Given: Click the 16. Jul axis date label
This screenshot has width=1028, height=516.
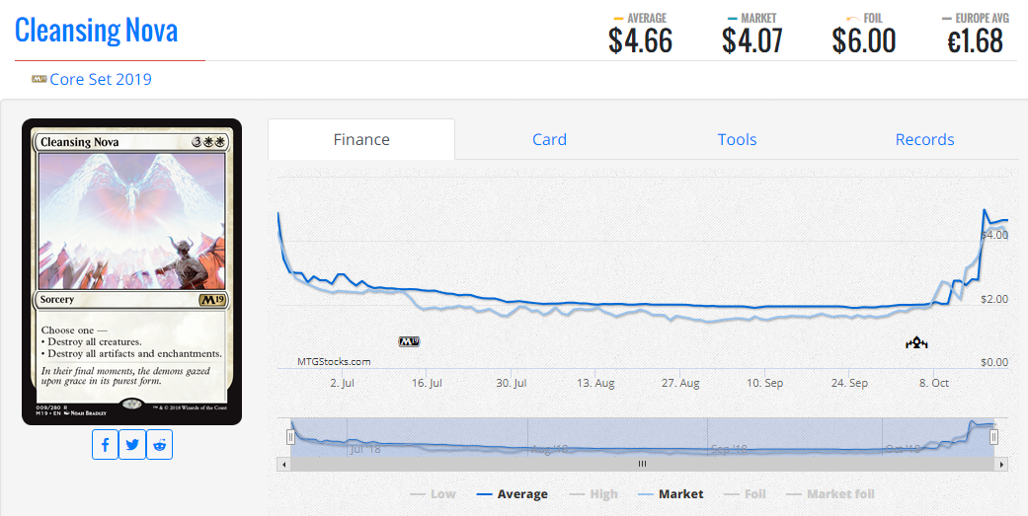Looking at the screenshot, I should point(427,383).
